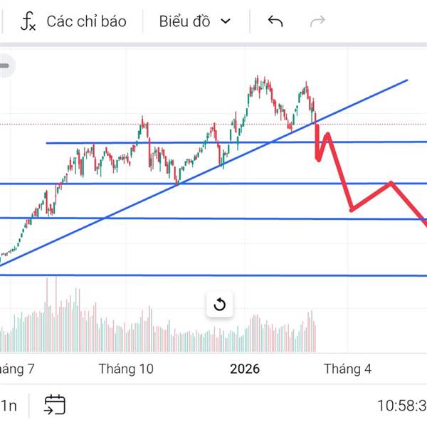Click the Tháng 4 time axis label
Screen dimensions: 427x427
point(347,369)
